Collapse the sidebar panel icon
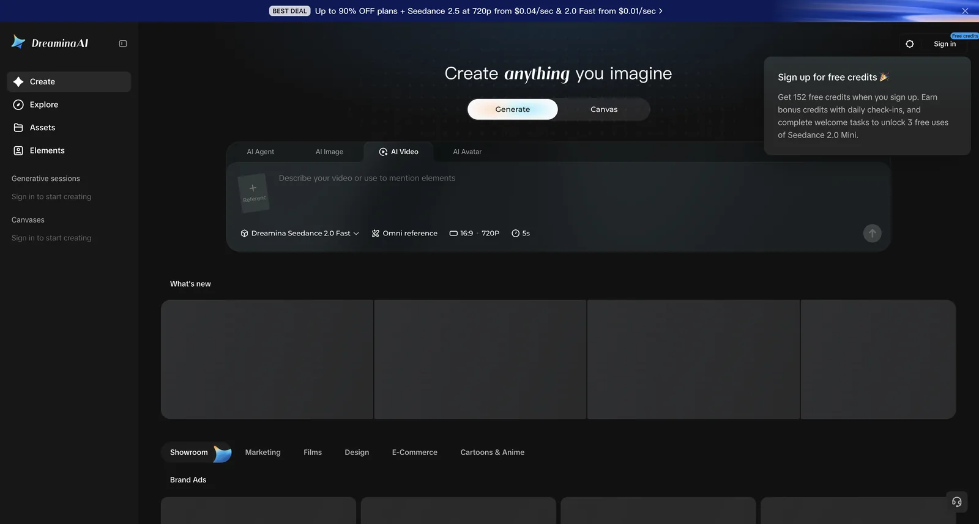Screen dimensions: 979x524 click(x=123, y=43)
